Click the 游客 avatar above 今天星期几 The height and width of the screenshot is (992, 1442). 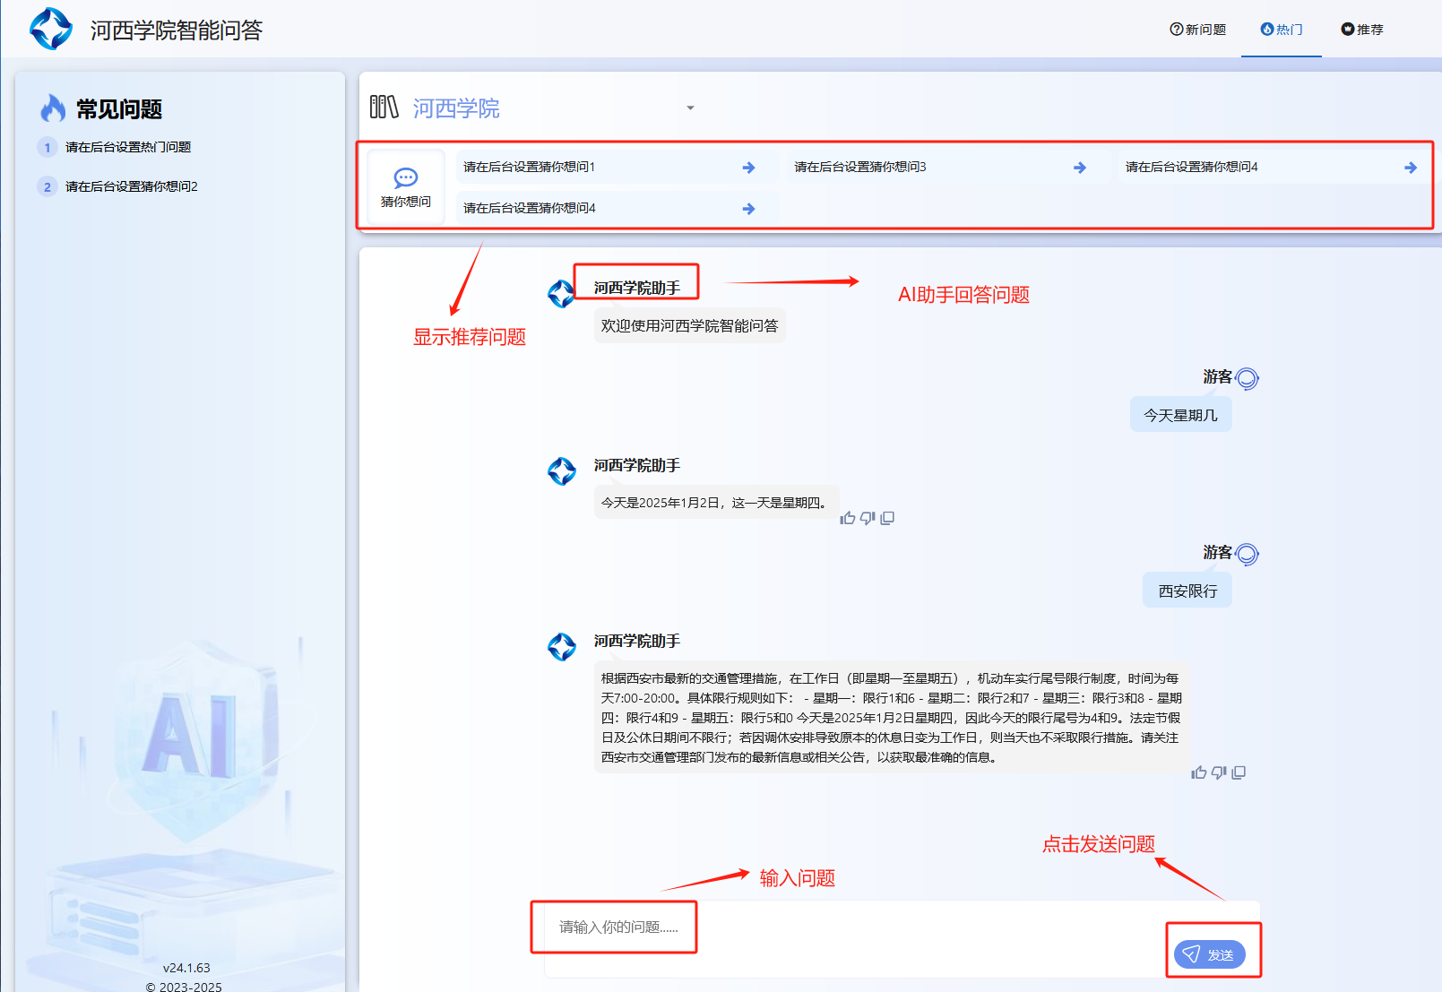(x=1247, y=378)
